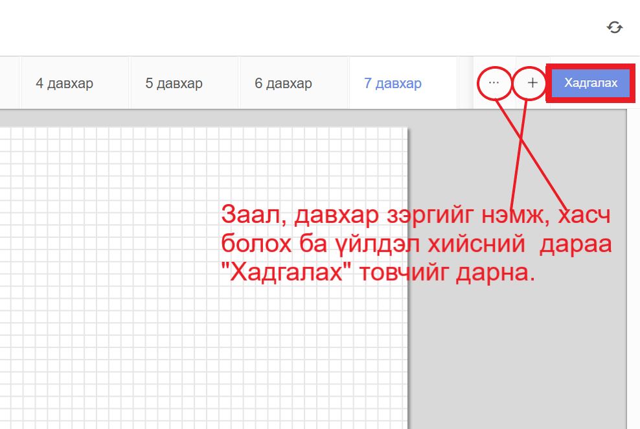Switch to the 4 давхар tab

(x=64, y=84)
